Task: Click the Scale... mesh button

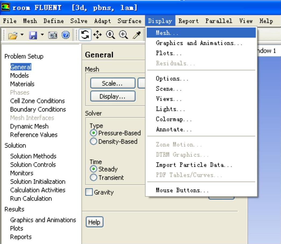Action: pos(113,83)
